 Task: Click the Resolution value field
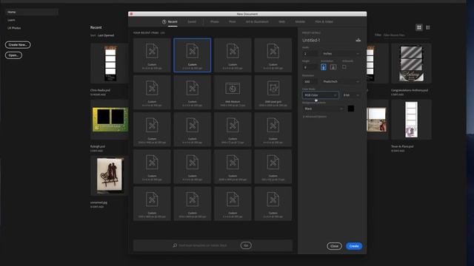click(310, 81)
